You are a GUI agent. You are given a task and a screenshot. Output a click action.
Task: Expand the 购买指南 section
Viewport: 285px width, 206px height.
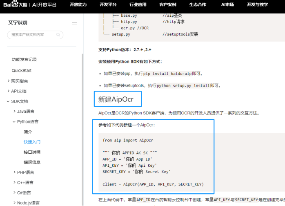tap(19, 81)
